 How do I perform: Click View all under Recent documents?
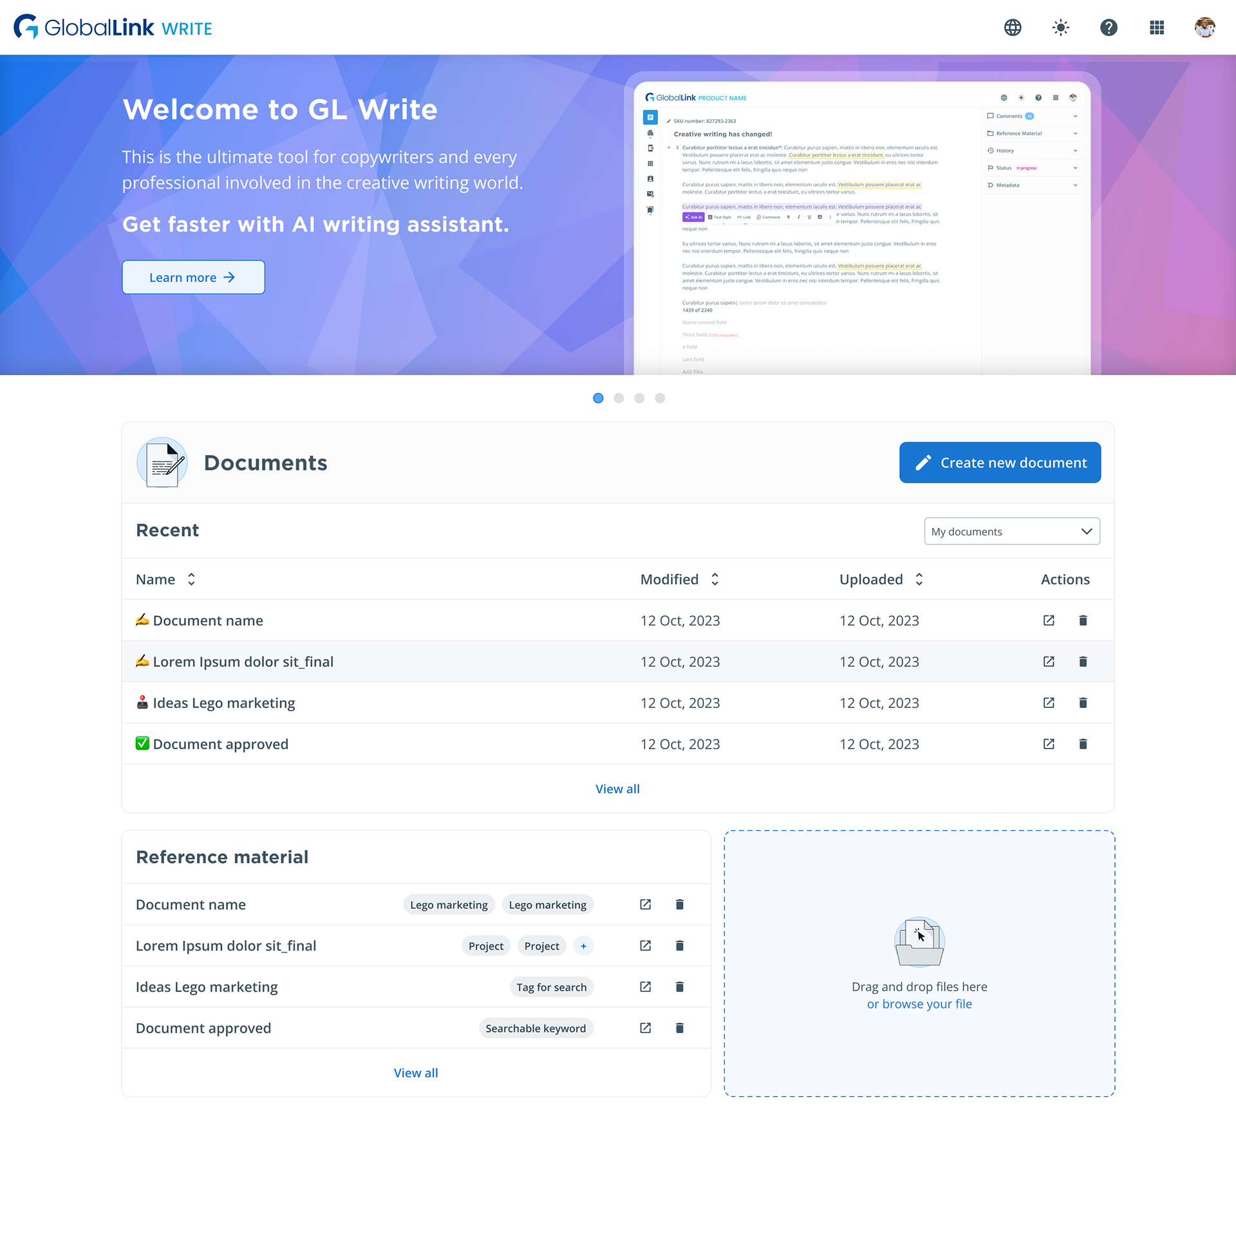point(617,789)
